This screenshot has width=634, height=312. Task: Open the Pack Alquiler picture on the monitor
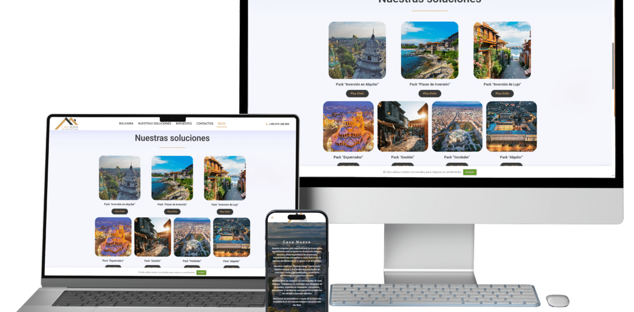[512, 126]
